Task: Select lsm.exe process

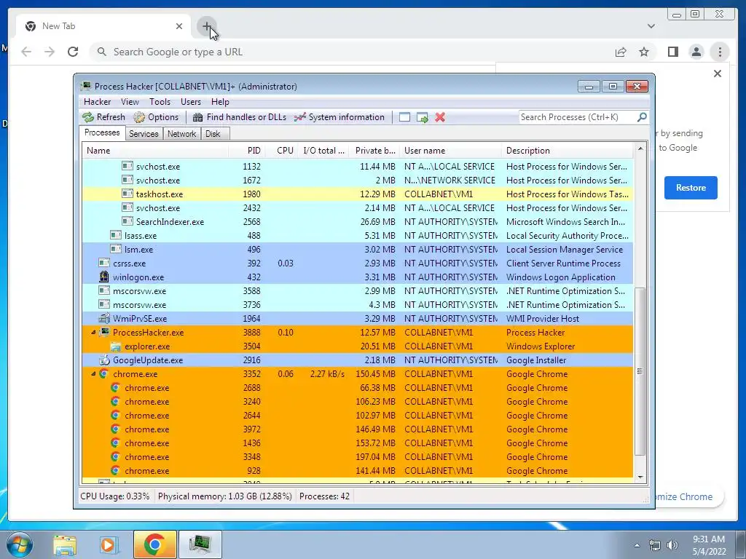Action: point(357,249)
